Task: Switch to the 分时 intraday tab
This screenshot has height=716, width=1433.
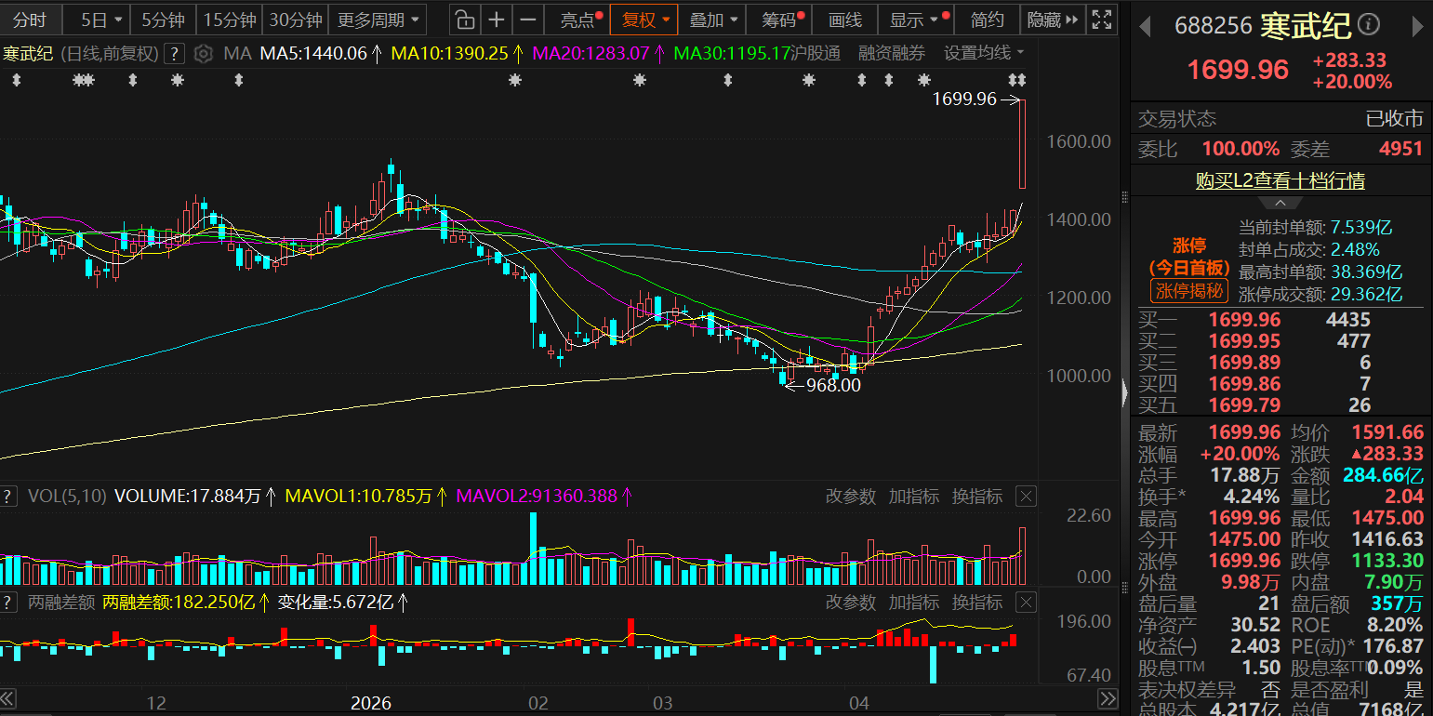Action: coord(29,20)
